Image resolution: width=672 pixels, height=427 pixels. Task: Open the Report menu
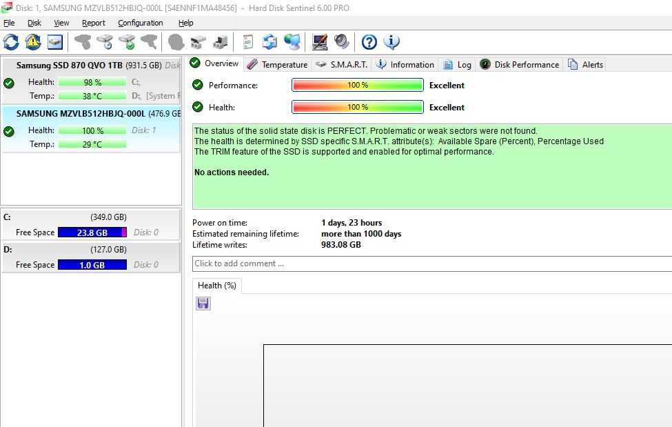94,23
